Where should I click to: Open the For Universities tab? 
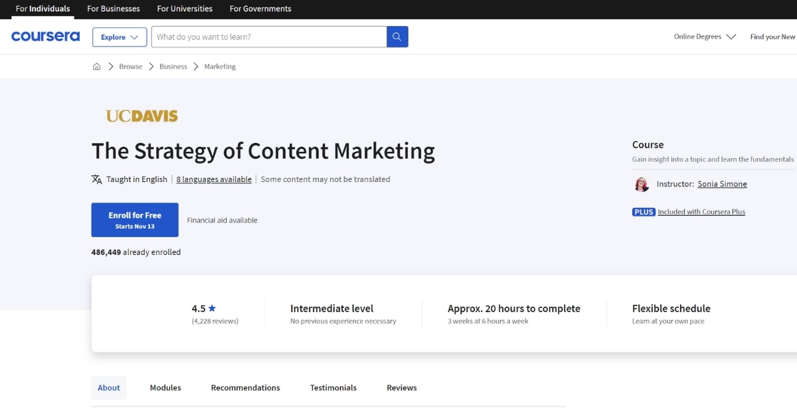185,9
